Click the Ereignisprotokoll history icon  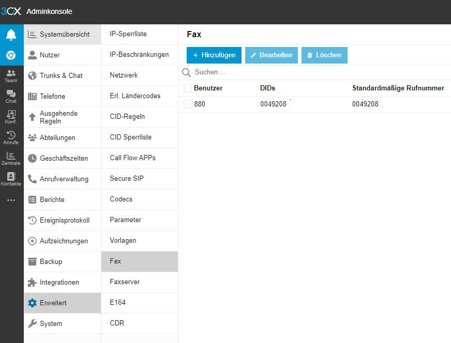(x=32, y=221)
